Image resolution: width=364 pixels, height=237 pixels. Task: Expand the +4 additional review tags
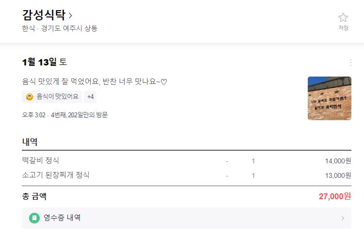point(90,97)
